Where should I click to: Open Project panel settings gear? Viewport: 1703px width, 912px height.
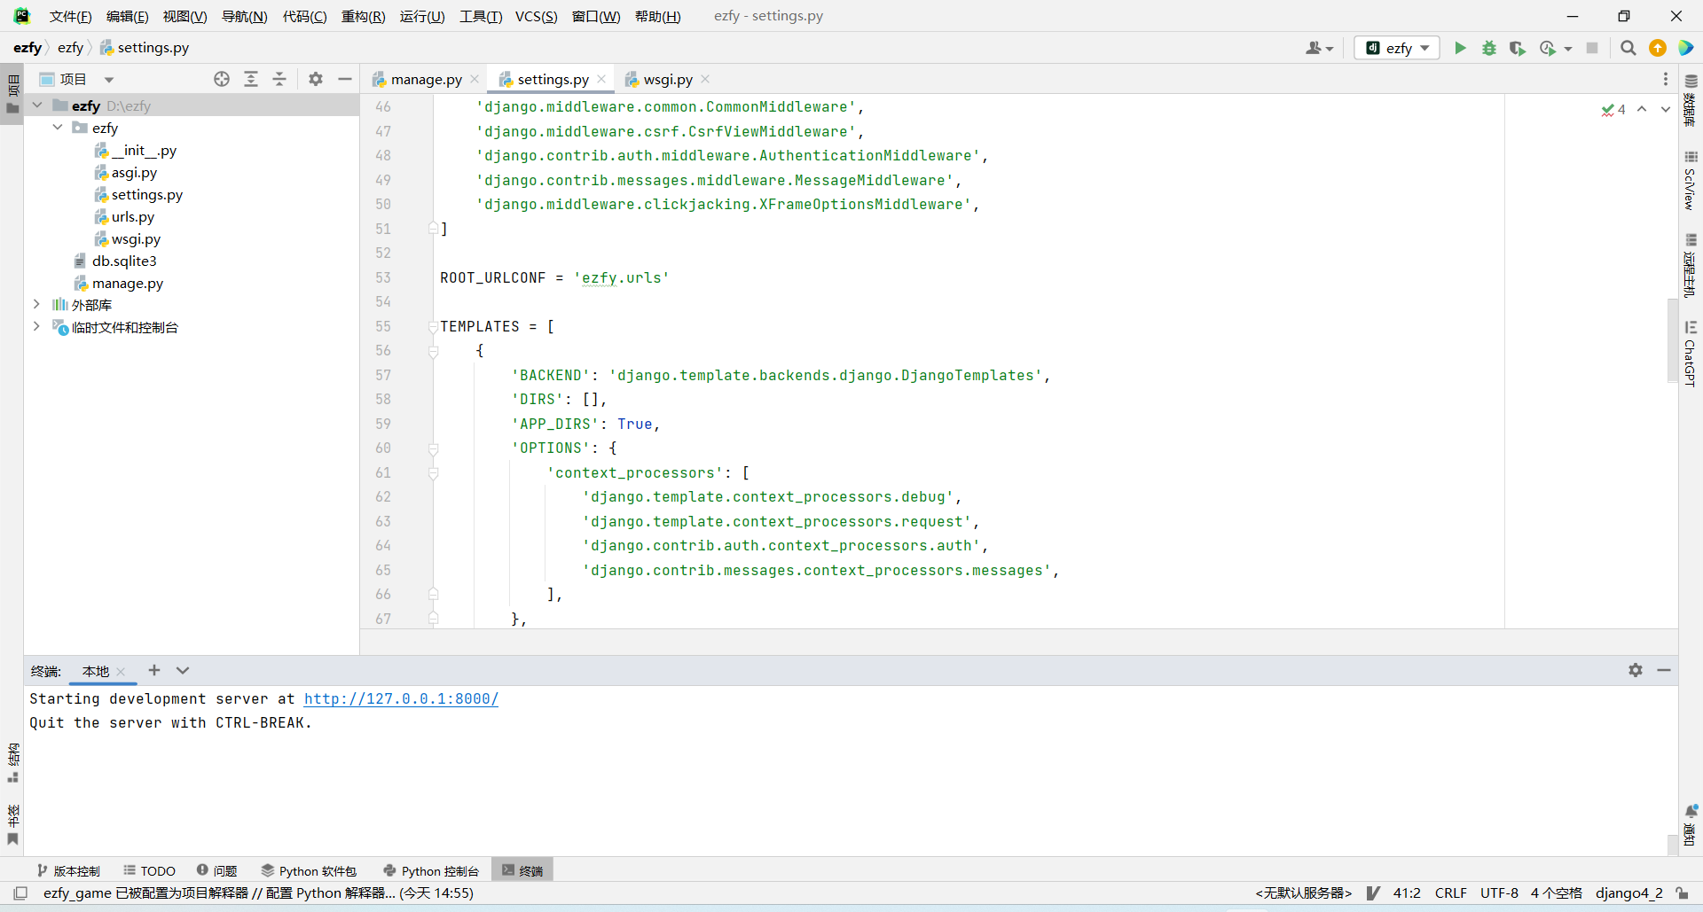[x=316, y=79]
